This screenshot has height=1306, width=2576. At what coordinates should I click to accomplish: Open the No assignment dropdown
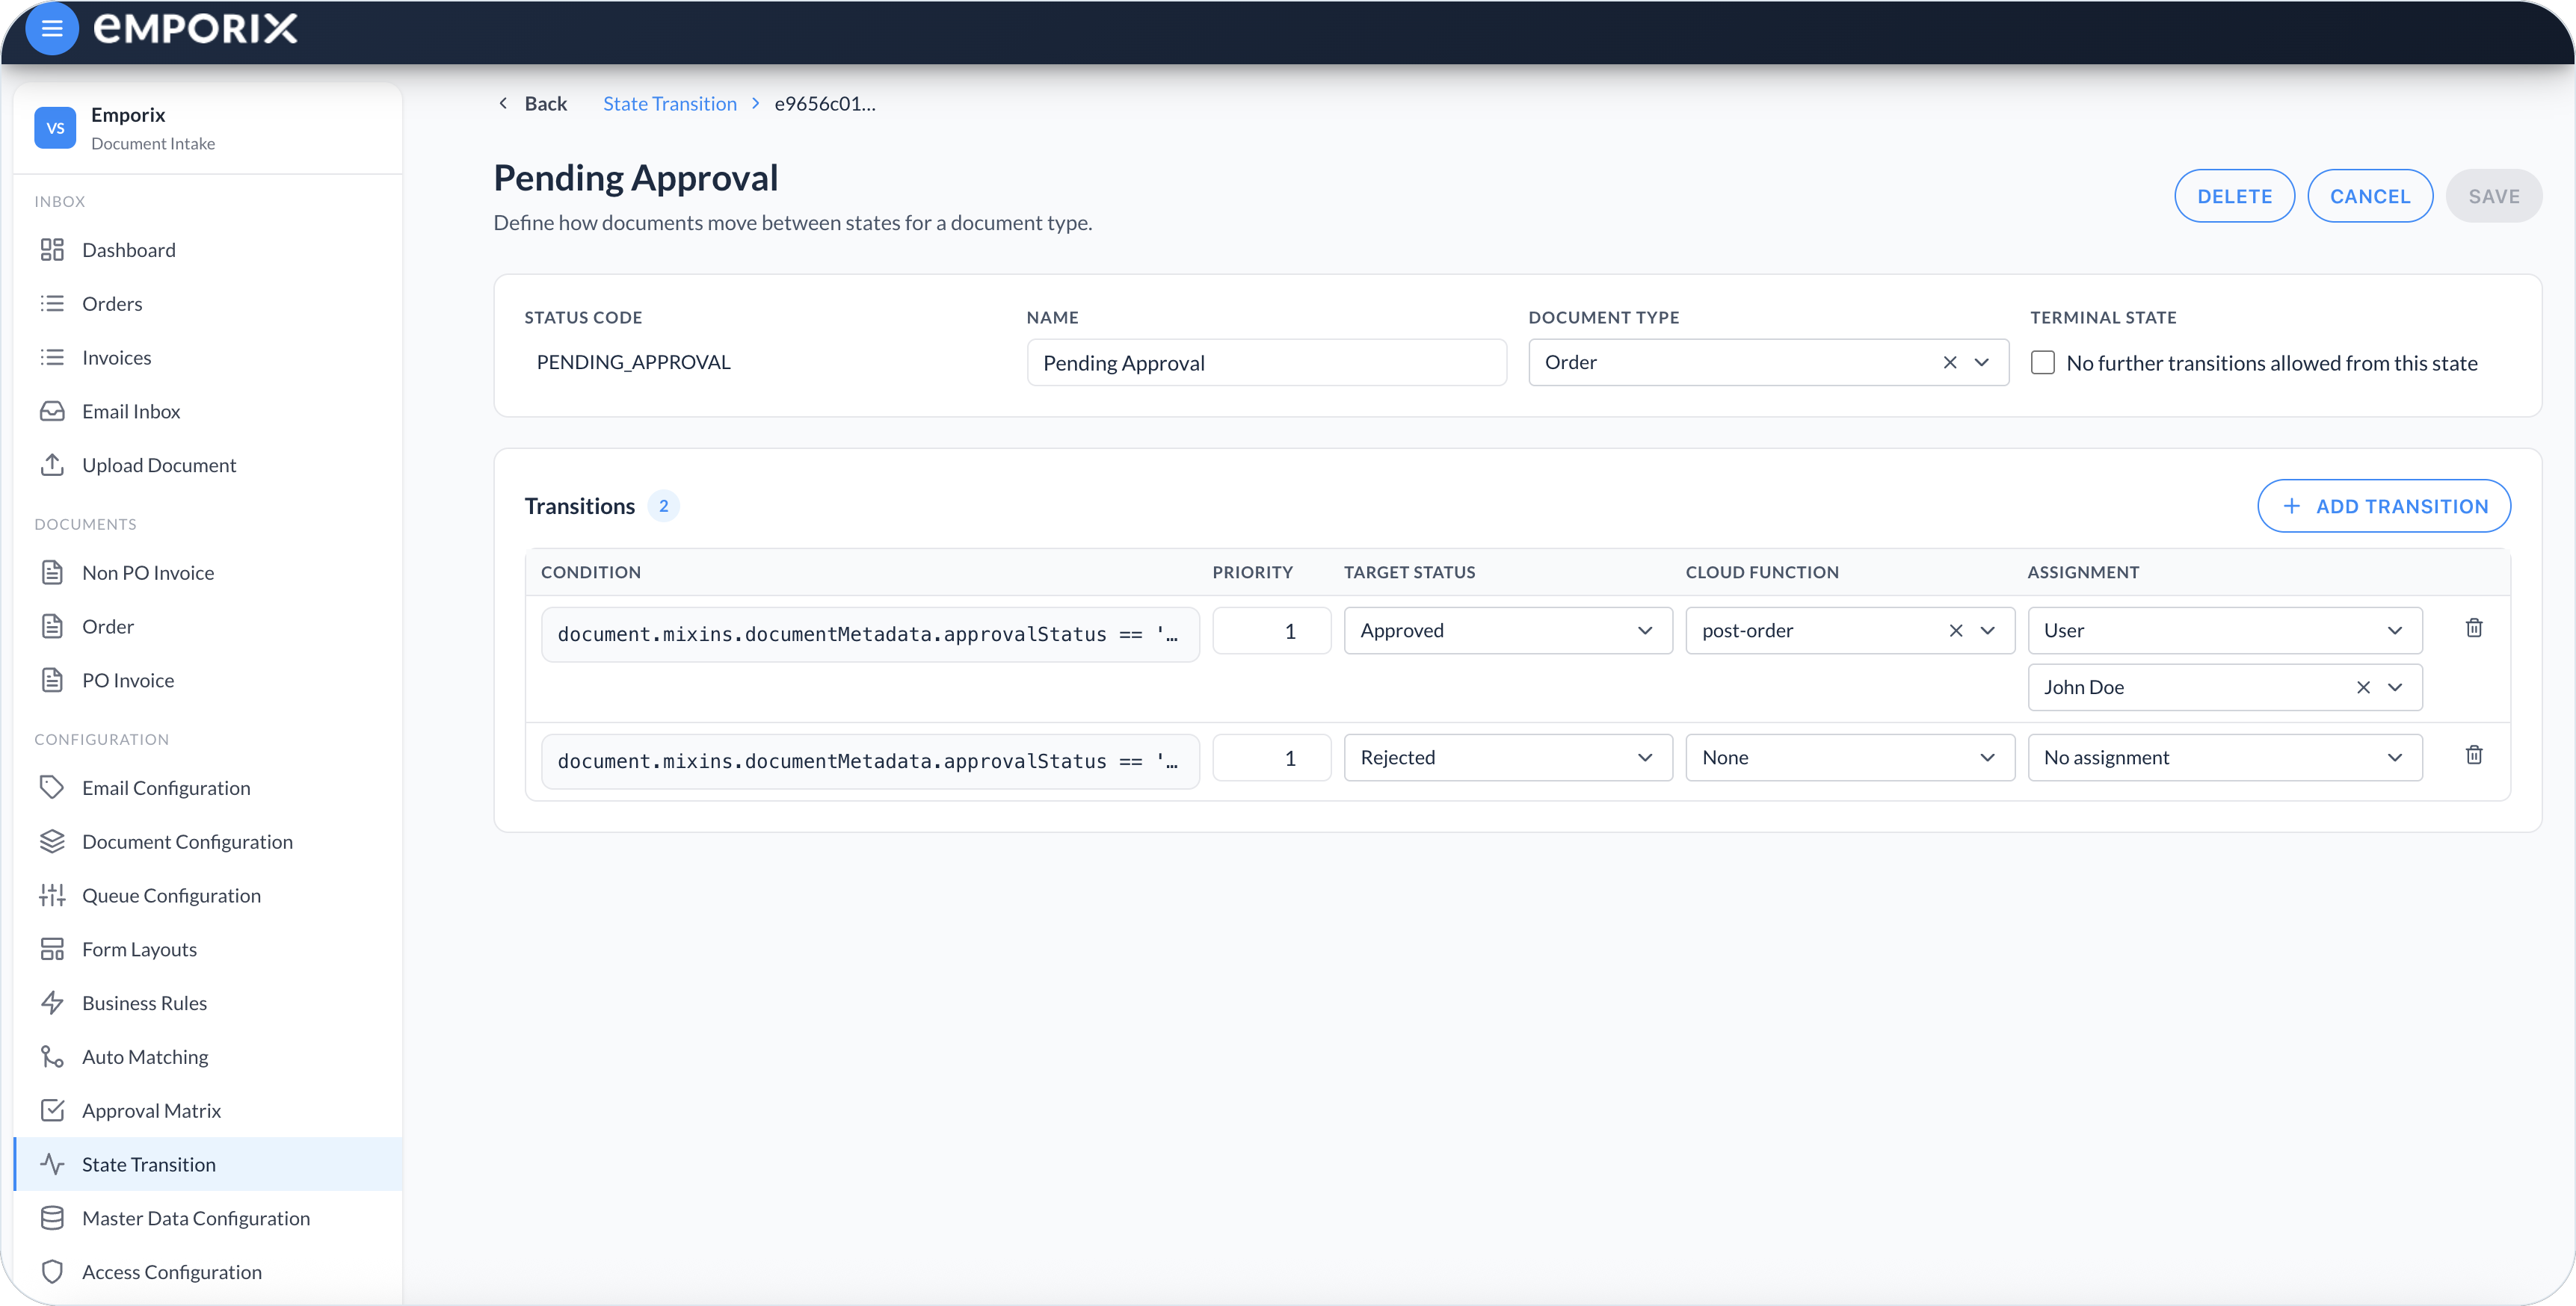coord(2224,758)
